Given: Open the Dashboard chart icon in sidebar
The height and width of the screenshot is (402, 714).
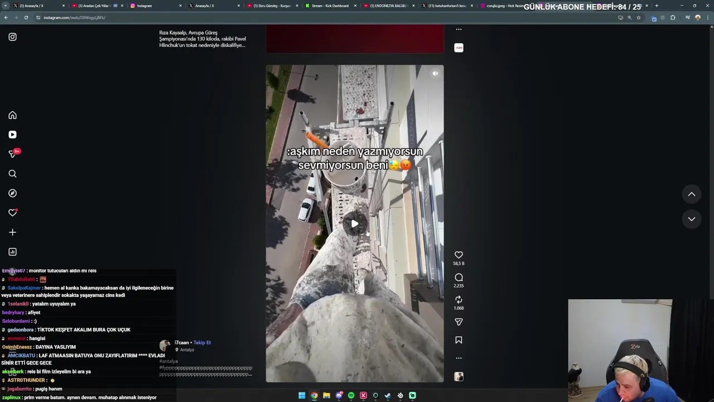Looking at the screenshot, I should pyautogui.click(x=12, y=252).
